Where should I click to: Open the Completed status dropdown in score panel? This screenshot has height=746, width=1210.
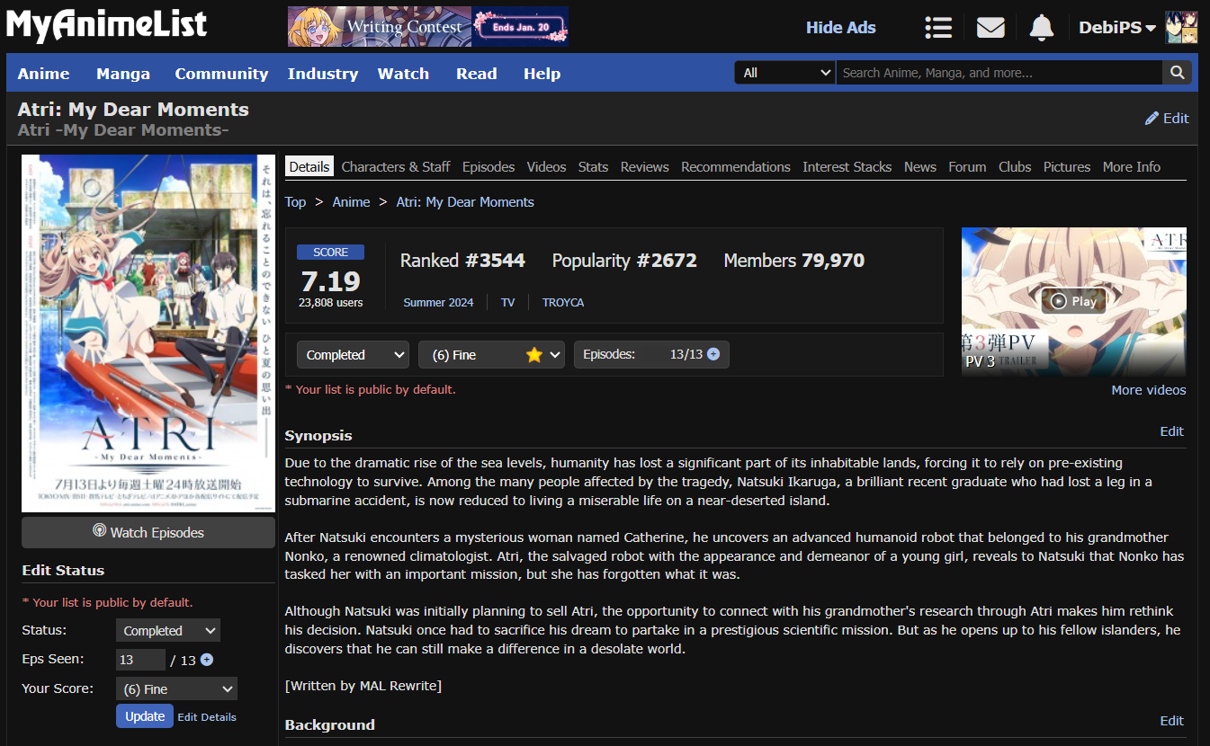click(353, 355)
